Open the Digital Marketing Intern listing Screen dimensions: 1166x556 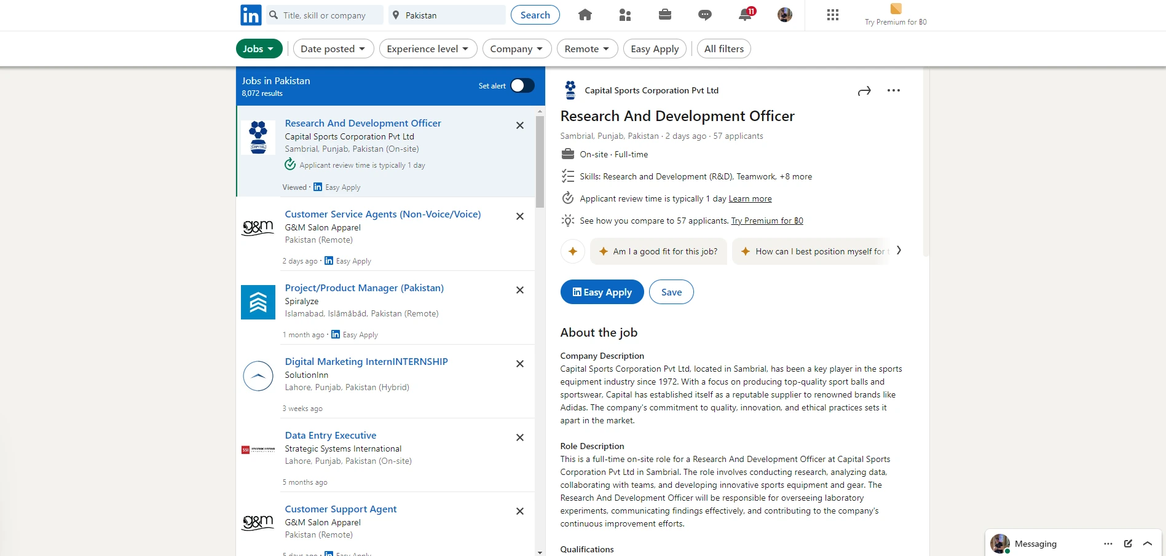(366, 361)
